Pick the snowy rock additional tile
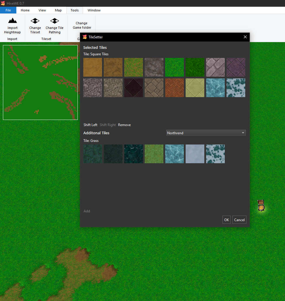The width and height of the screenshot is (285, 301). pyautogui.click(x=215, y=154)
